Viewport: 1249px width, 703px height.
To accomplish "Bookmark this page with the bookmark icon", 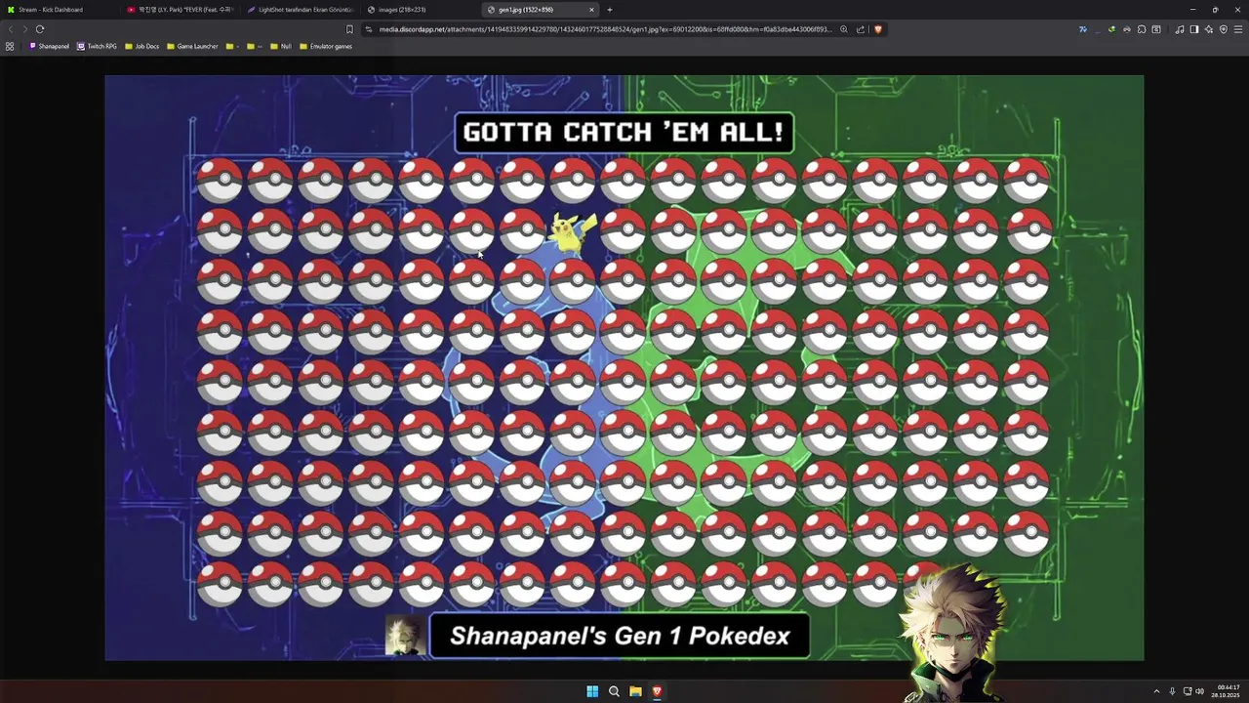I will pos(349,29).
